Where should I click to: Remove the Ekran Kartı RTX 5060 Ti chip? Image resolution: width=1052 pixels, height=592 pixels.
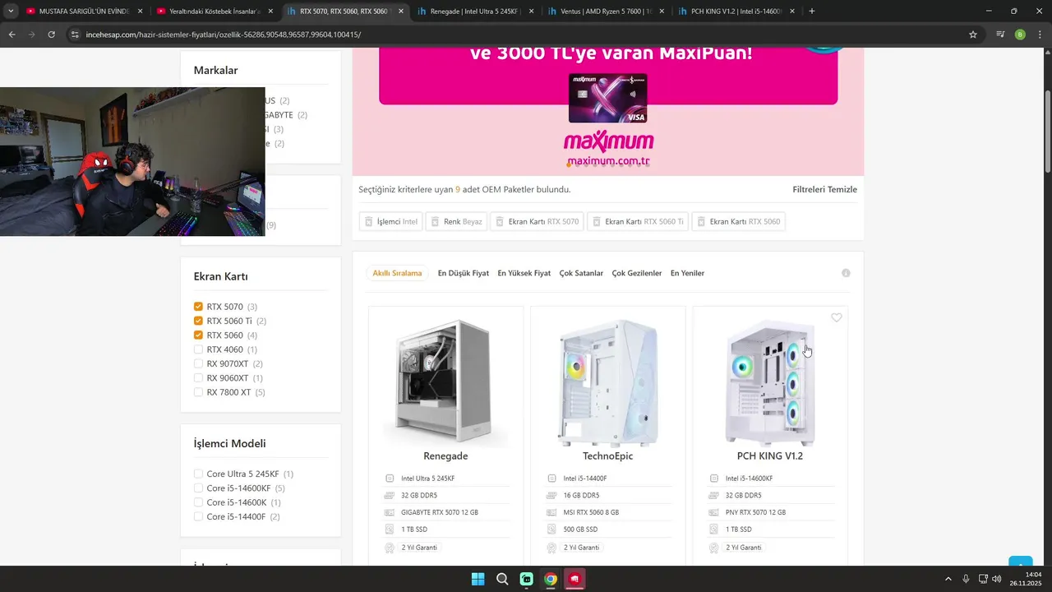click(638, 222)
